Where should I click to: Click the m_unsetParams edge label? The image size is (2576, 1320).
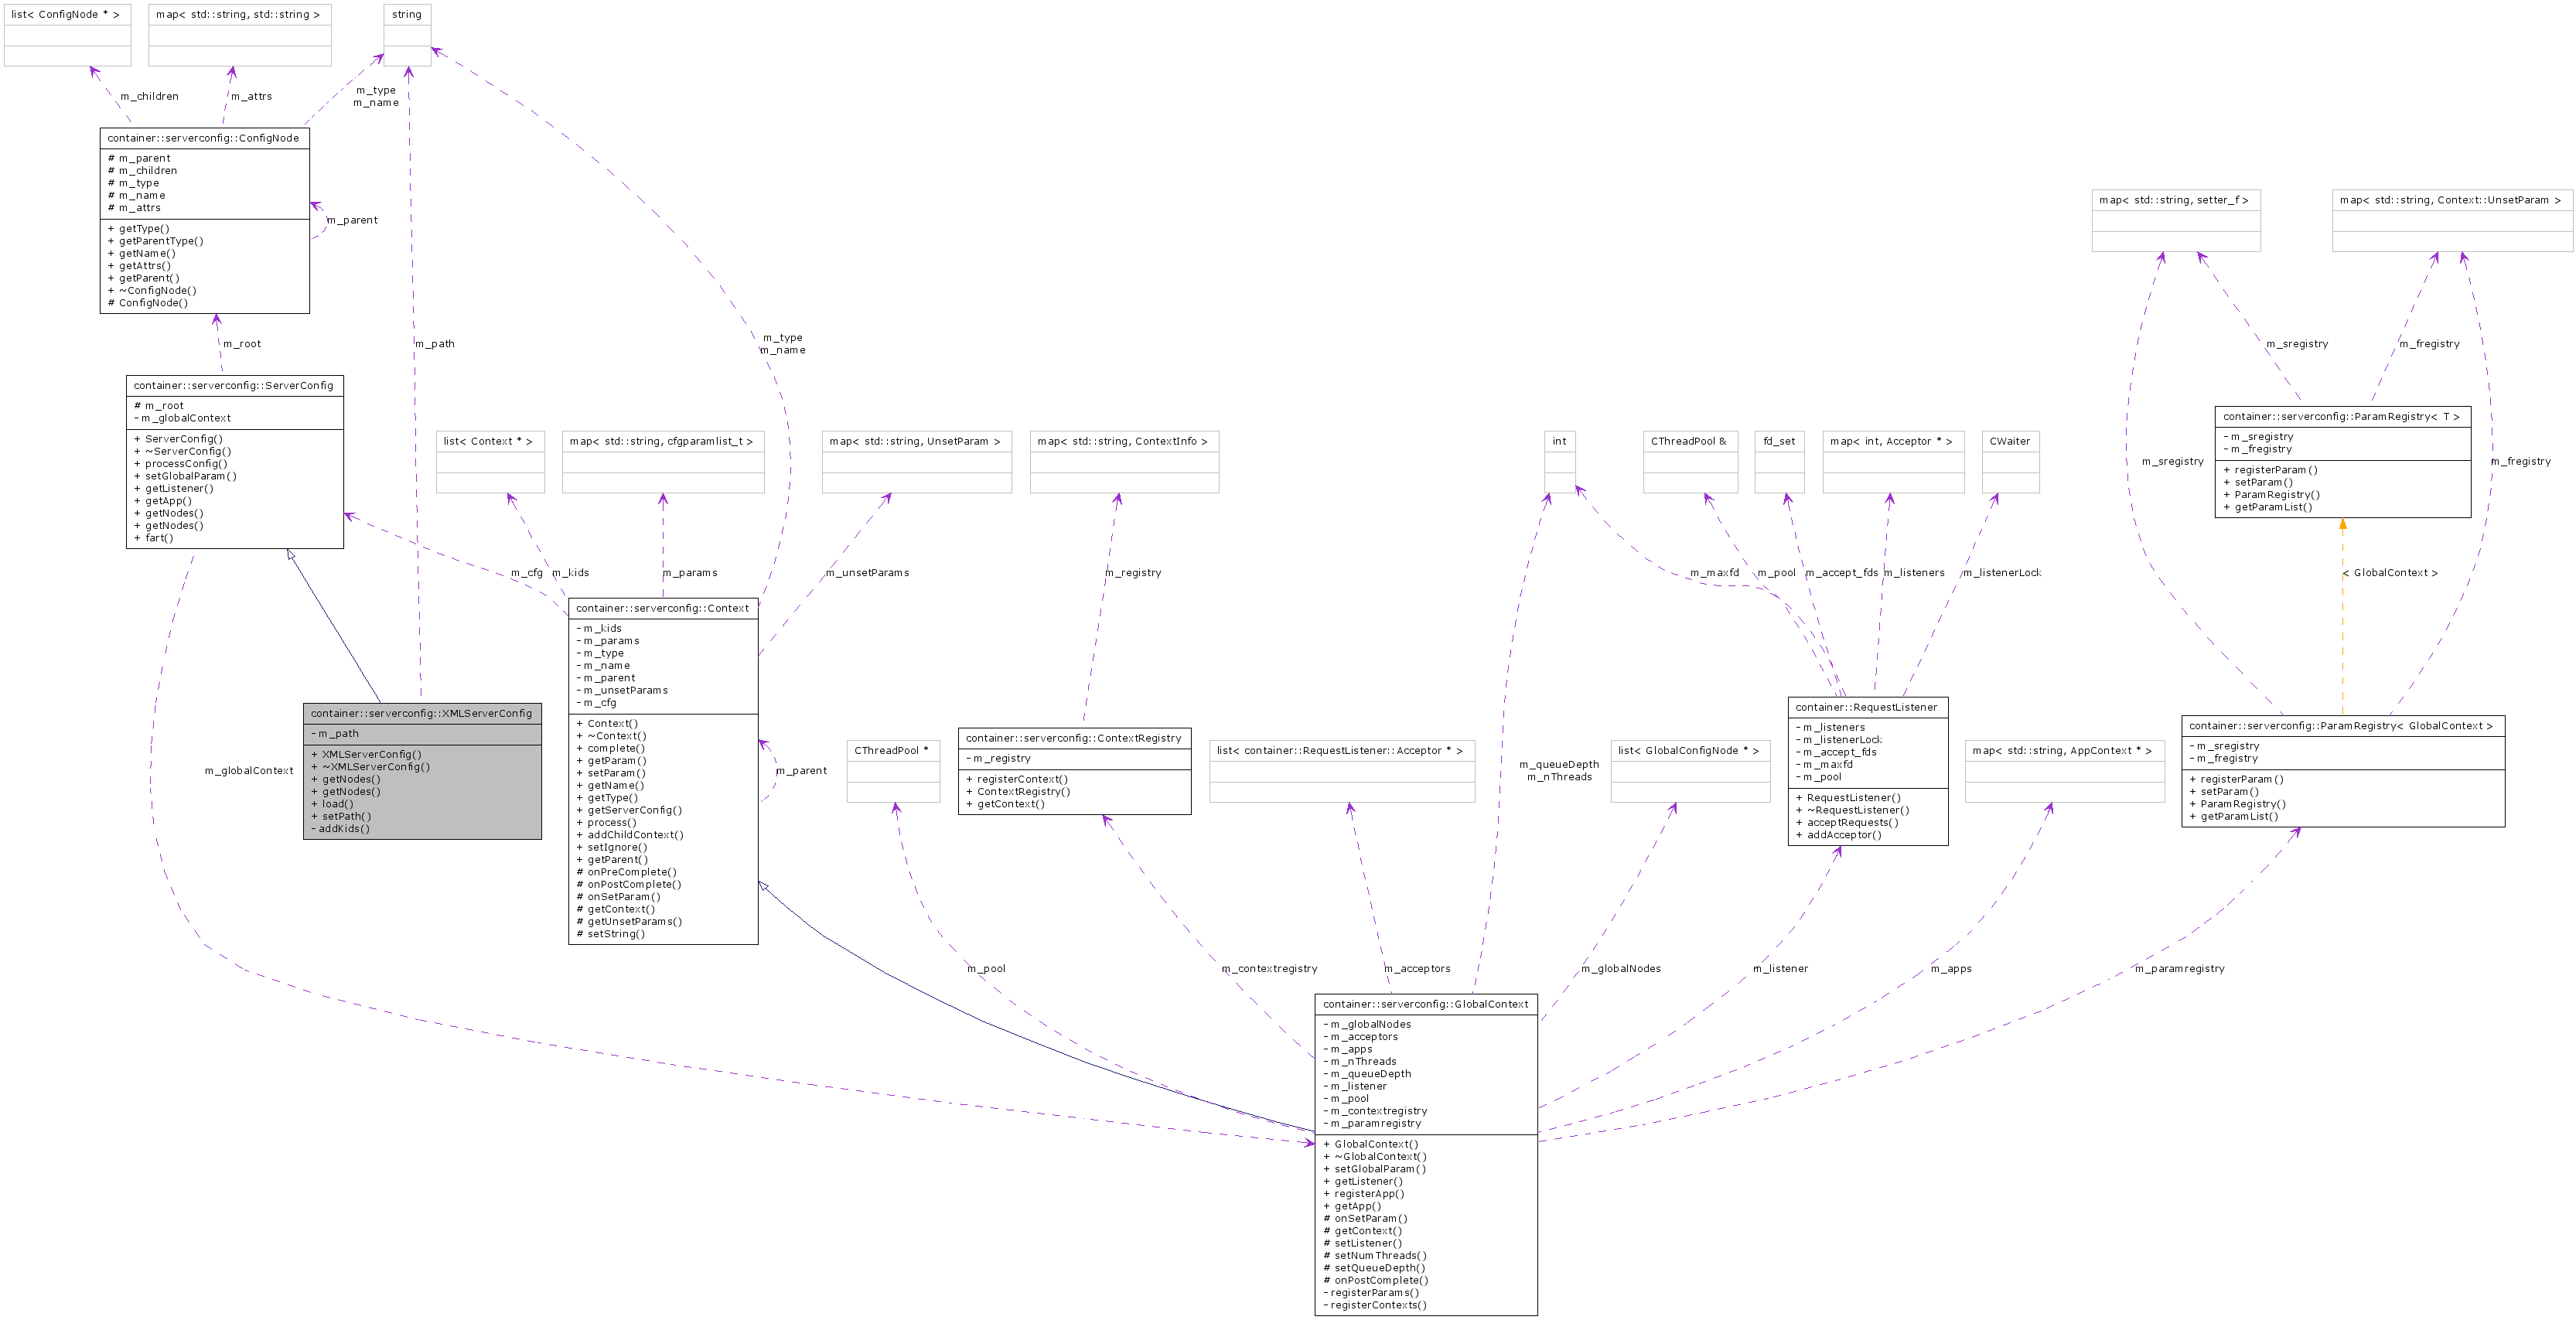(867, 573)
